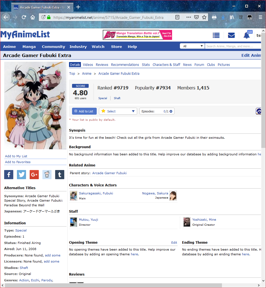
Task: Switch to the Recommendations tab
Action: (x=125, y=65)
